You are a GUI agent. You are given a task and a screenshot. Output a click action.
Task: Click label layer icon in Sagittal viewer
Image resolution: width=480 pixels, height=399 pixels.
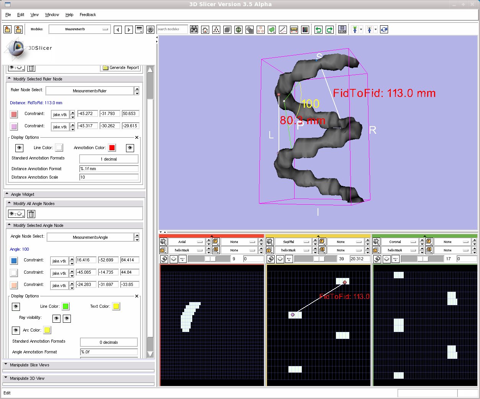click(270, 250)
